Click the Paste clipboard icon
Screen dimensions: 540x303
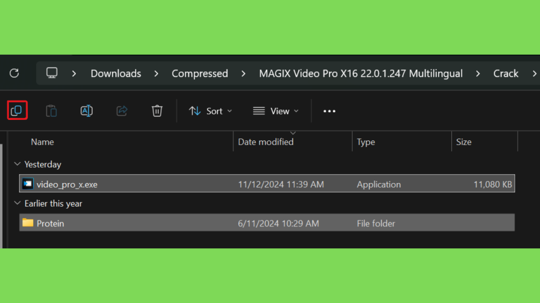(51, 110)
